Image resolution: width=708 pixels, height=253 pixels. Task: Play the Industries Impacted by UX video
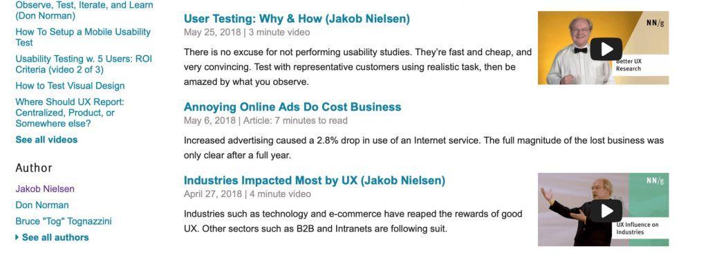pos(606,211)
